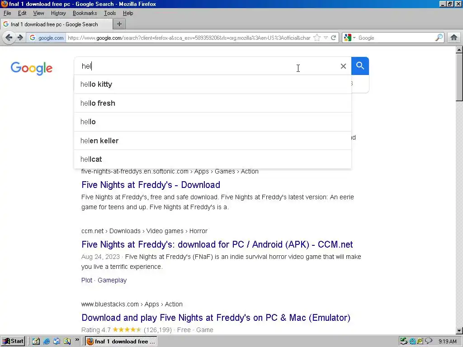Open Outlook Express quick launch icon

57,342
